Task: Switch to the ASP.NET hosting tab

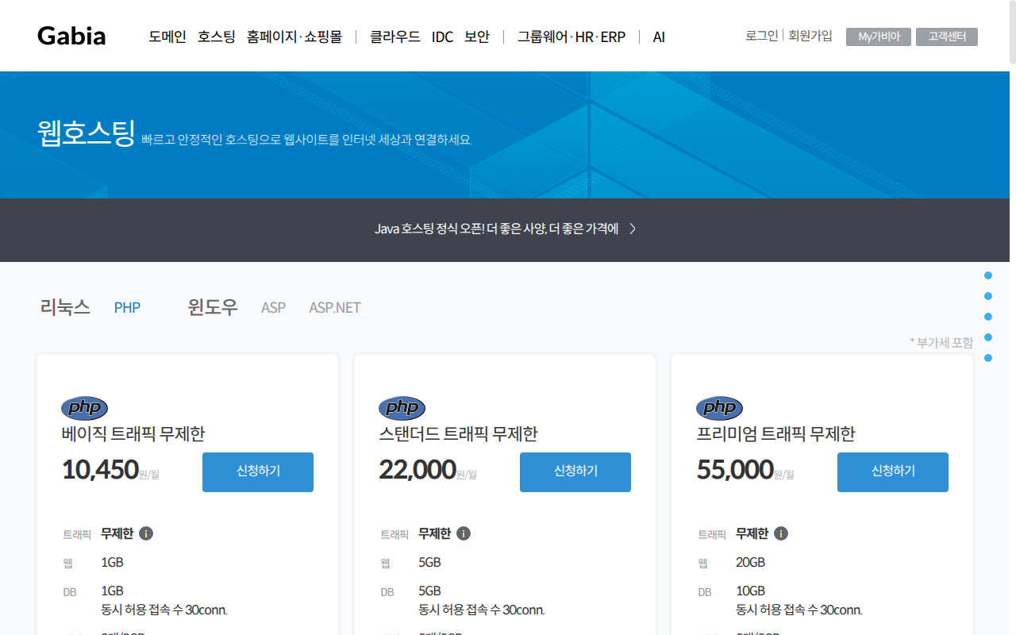Action: tap(335, 307)
